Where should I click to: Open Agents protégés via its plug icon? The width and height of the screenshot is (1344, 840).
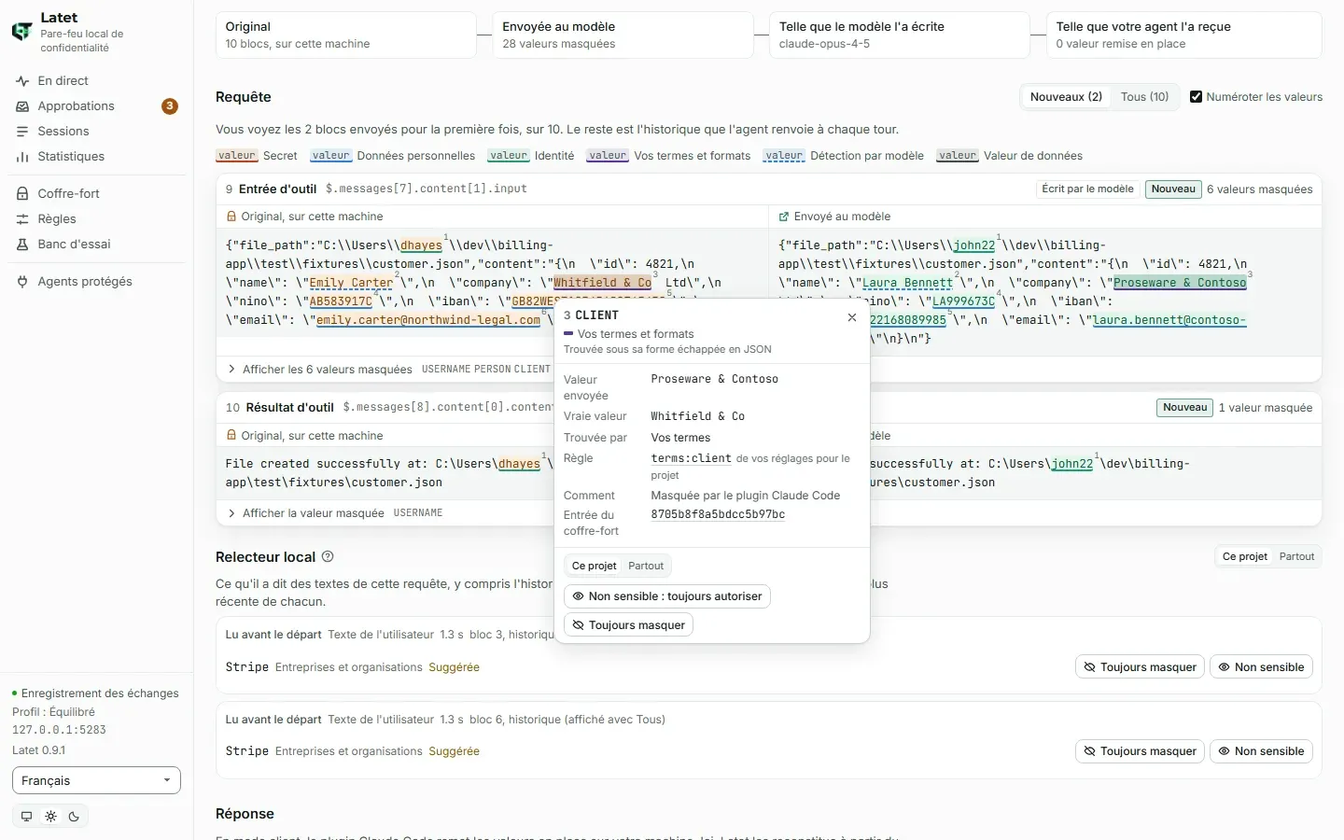click(22, 282)
